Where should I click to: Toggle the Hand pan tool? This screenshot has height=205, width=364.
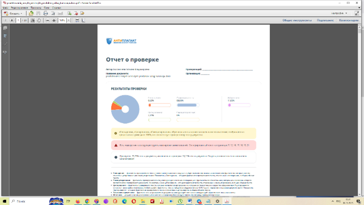[x=39, y=20]
